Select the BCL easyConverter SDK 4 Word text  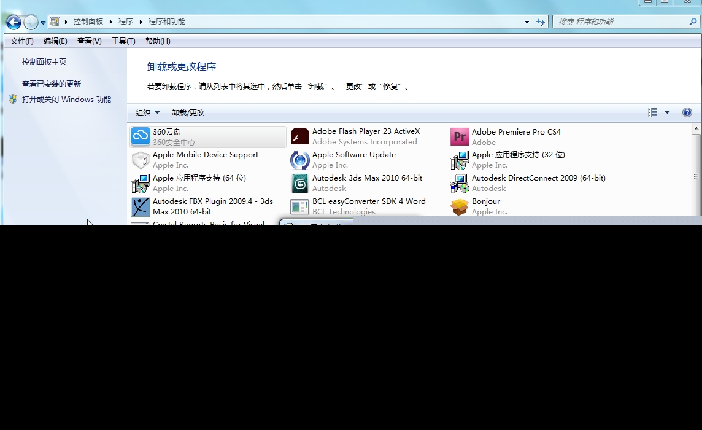[x=369, y=201]
